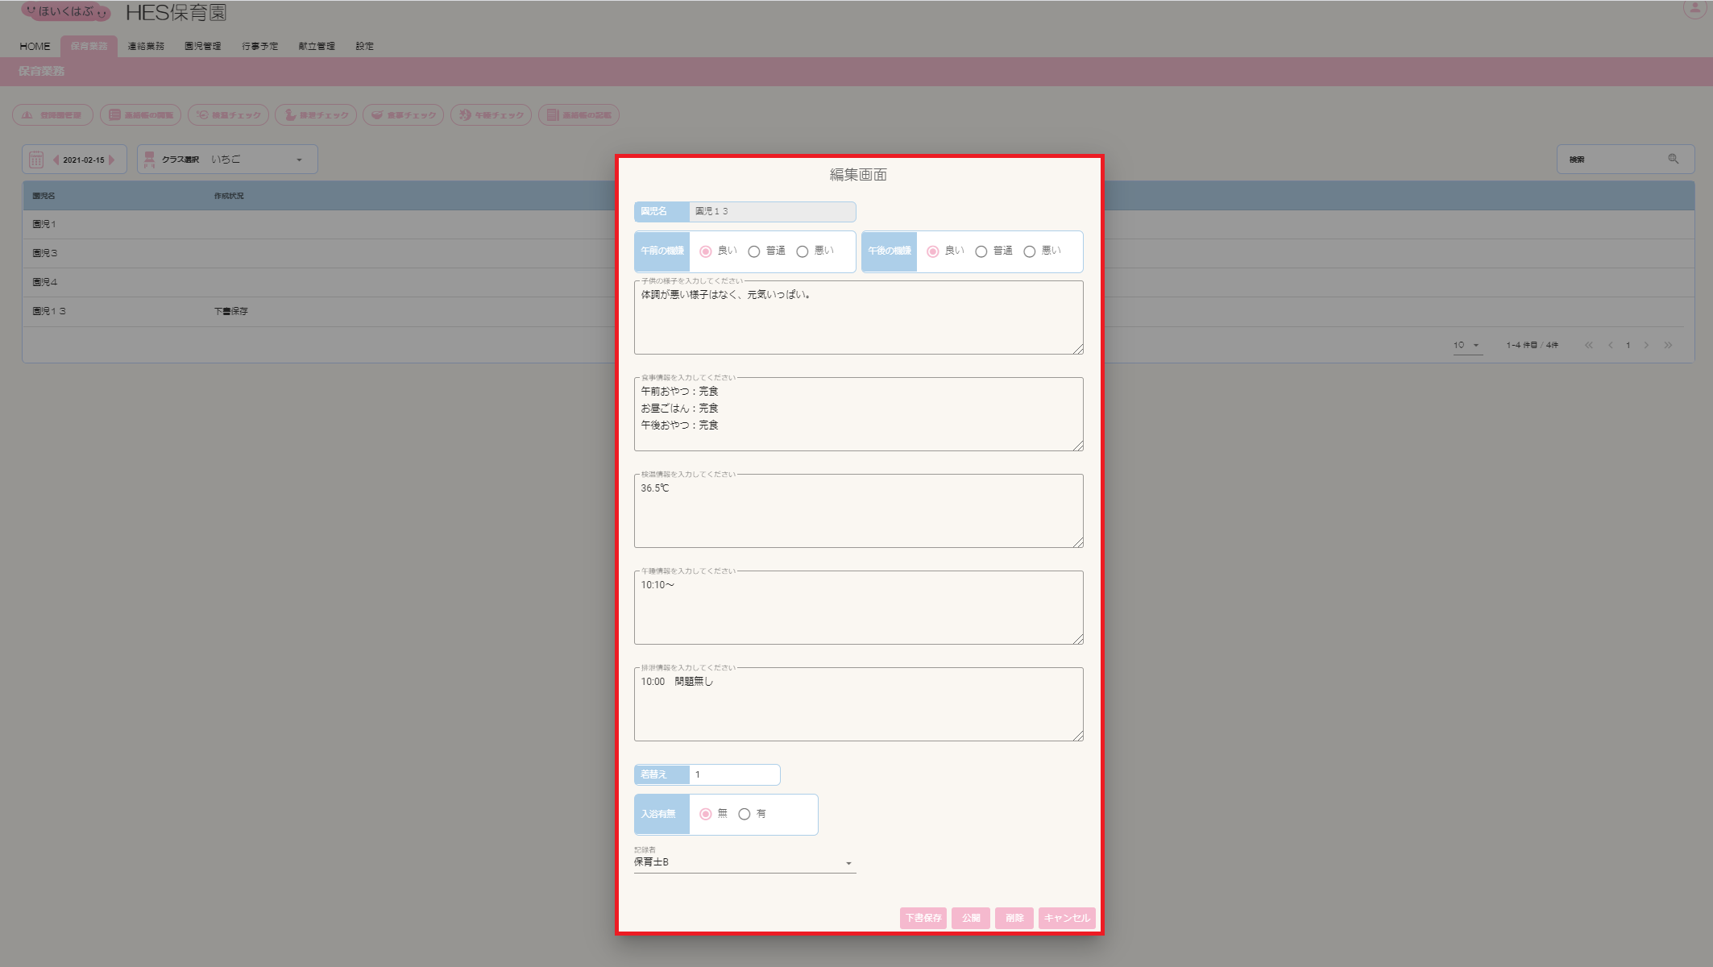This screenshot has height=967, width=1713.
Task: Click the キャンセル button
Action: click(1067, 918)
